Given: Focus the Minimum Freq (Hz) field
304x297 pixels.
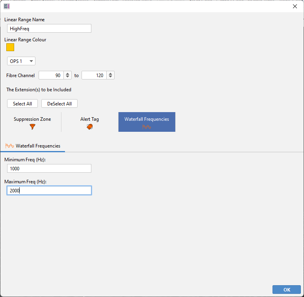Looking at the screenshot, I should coord(49,168).
